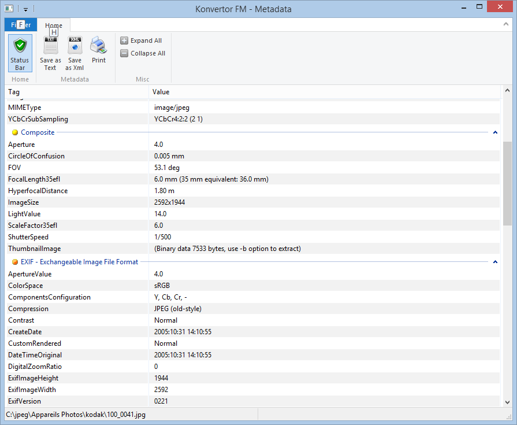Select the ExifImageHeight row
This screenshot has width=517, height=425.
point(252,378)
